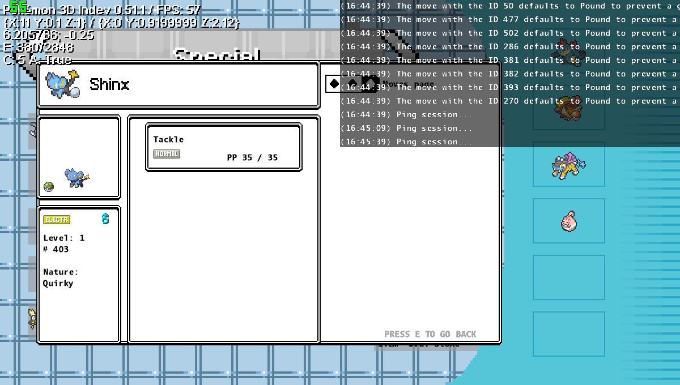Click the Poké Ball icon beside the Shinx sprite

[48, 186]
